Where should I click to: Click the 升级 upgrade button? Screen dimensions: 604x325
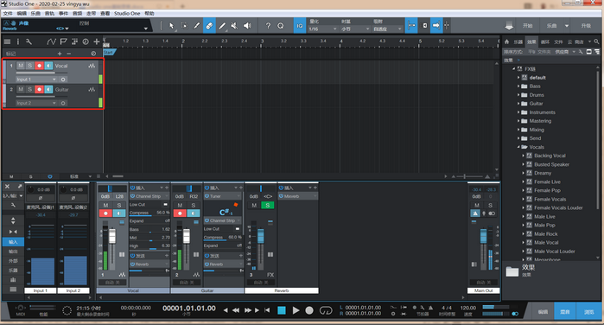pos(586,26)
